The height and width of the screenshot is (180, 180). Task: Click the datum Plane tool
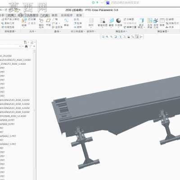tap(48, 22)
